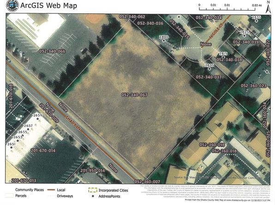Select parcel label 052-340-035
This screenshot has height=205, width=275.
pos(179,29)
